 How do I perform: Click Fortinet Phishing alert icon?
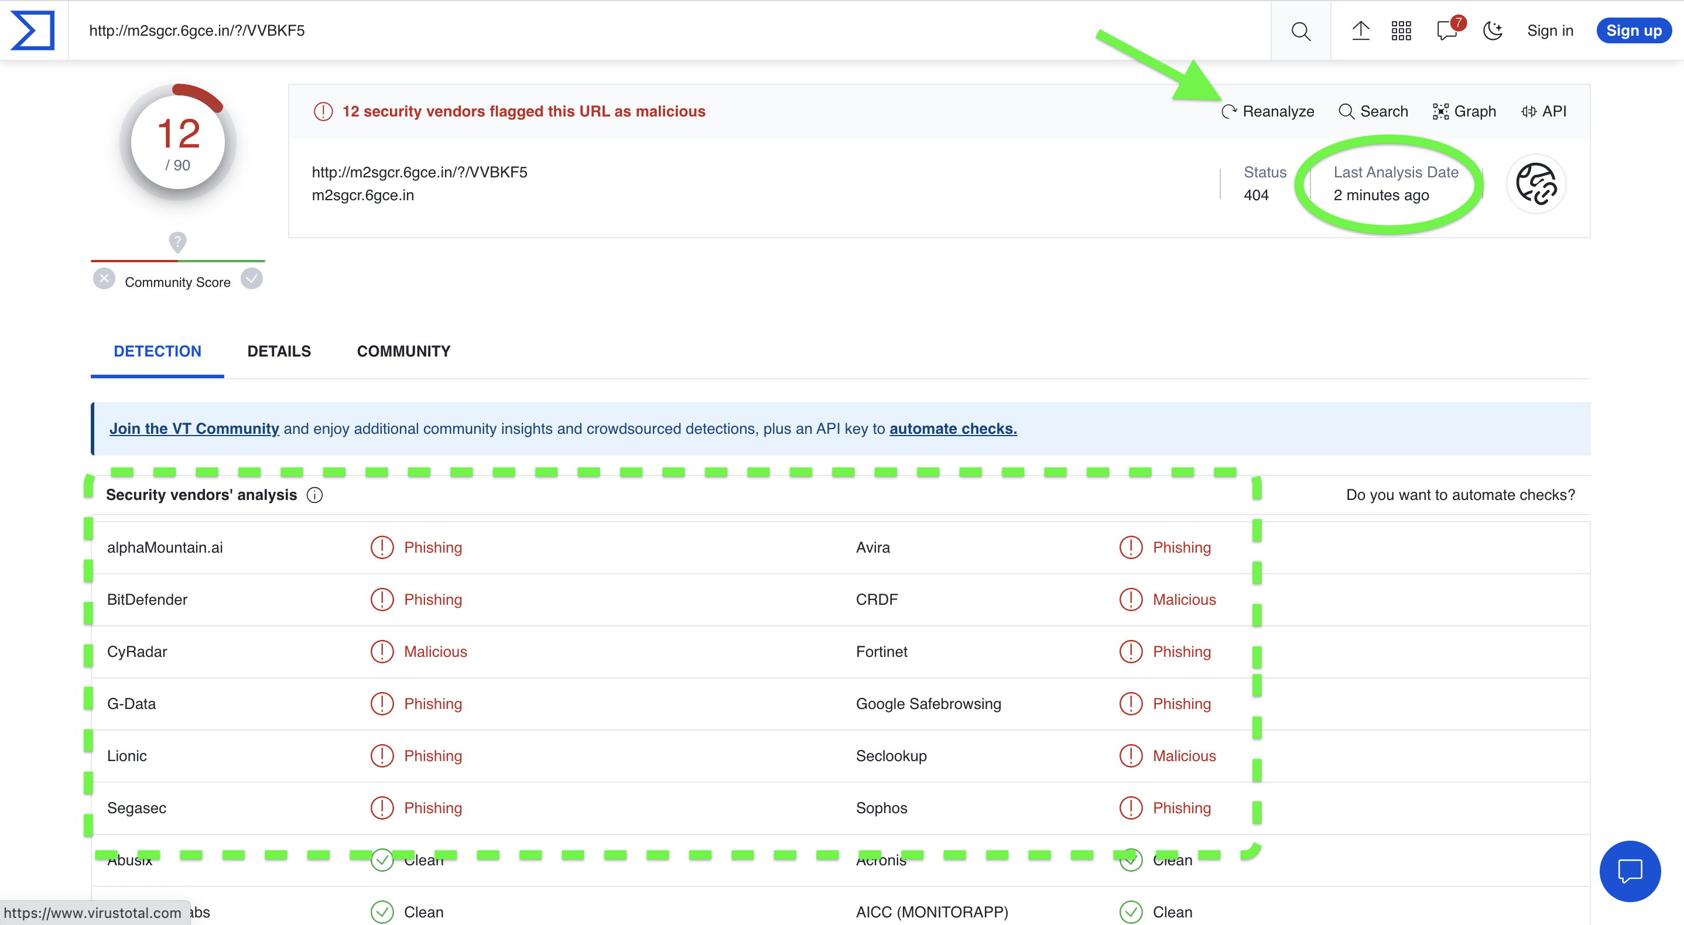(x=1130, y=652)
